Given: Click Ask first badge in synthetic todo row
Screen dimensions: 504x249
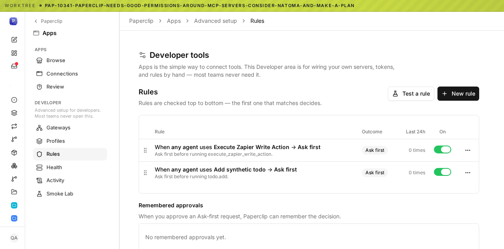Looking at the screenshot, I should [x=375, y=173].
